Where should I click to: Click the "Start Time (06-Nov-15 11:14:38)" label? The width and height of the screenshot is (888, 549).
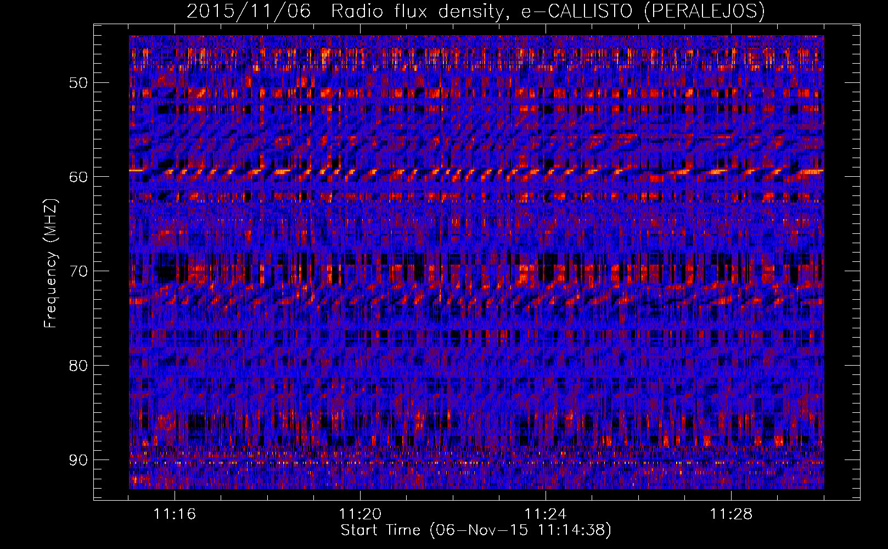point(476,530)
